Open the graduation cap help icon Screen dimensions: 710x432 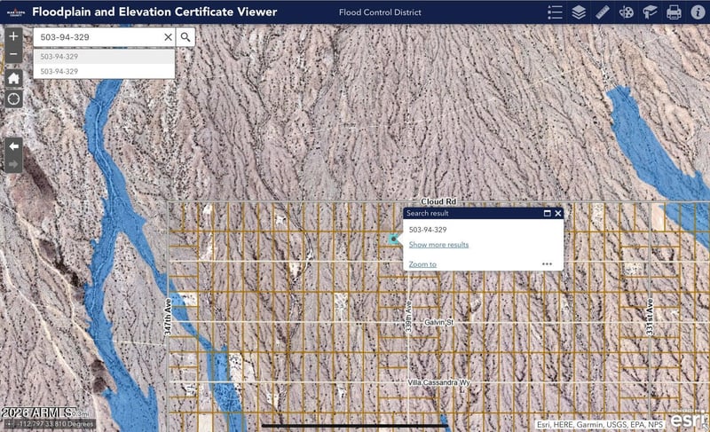point(650,12)
